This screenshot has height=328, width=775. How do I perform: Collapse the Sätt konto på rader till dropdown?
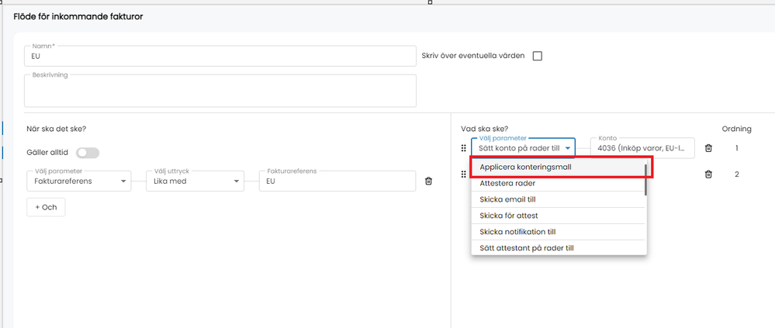coord(523,147)
